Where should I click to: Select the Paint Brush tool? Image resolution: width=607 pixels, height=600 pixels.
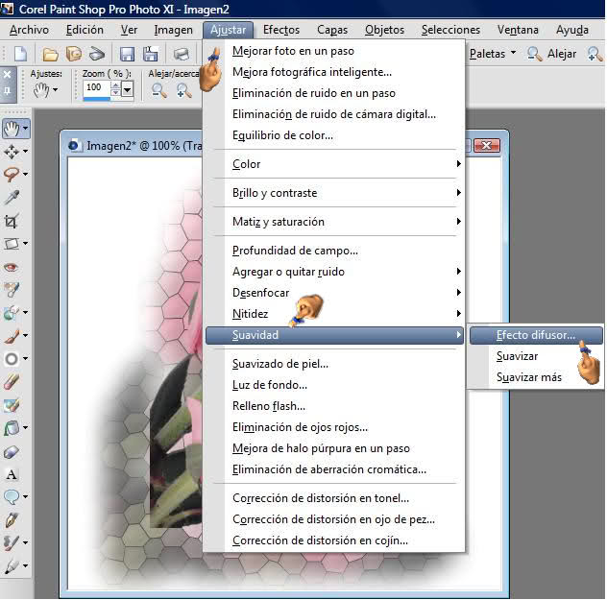pyautogui.click(x=12, y=336)
